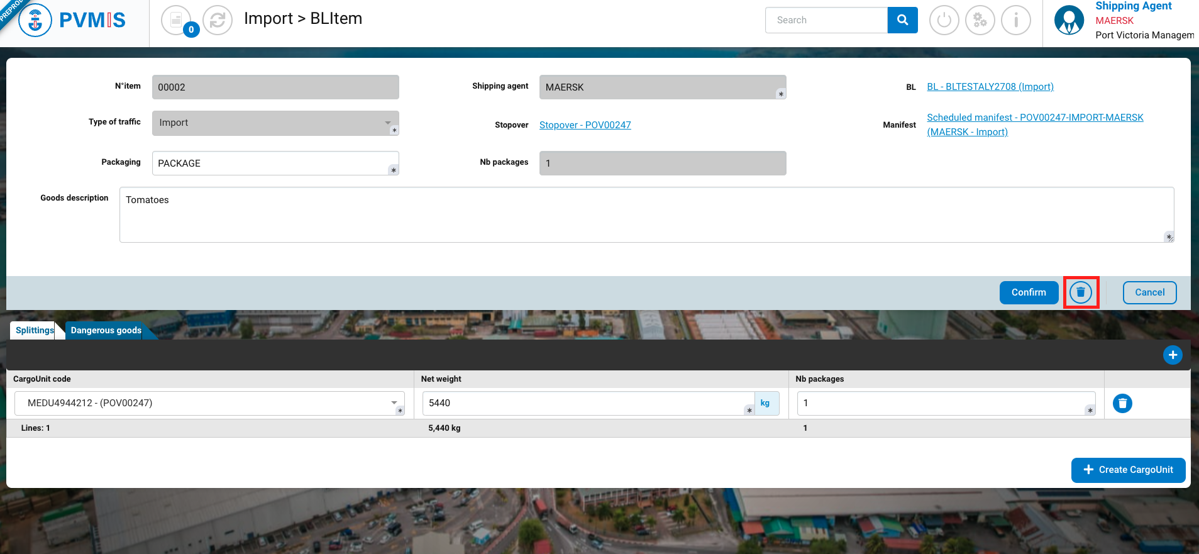Delete the MEDU4944212 splitting row

click(x=1122, y=403)
